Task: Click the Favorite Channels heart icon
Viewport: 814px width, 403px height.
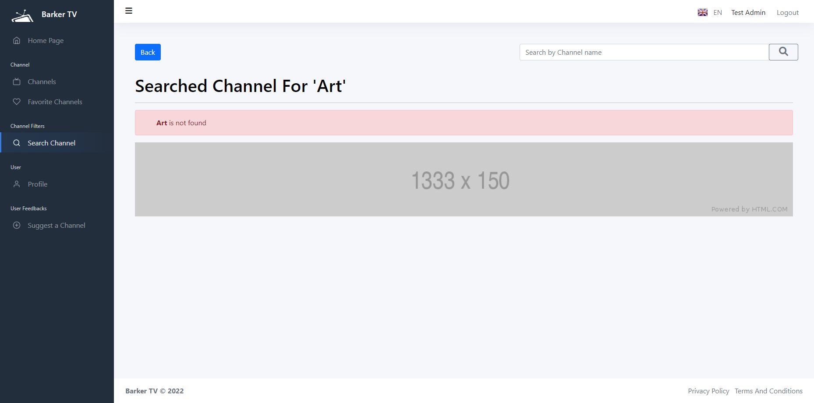Action: (17, 102)
